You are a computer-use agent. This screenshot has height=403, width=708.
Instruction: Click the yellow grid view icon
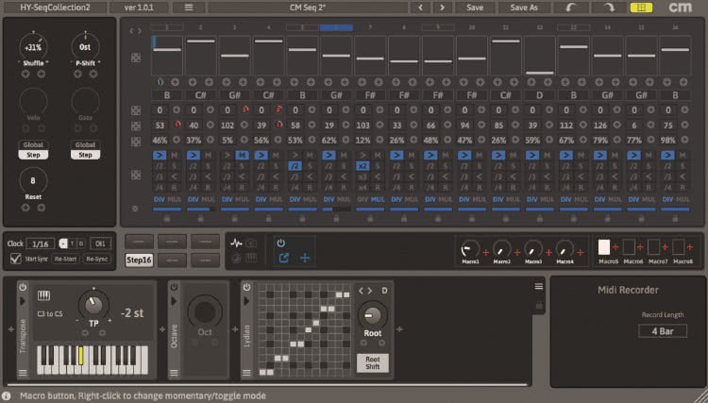641,7
